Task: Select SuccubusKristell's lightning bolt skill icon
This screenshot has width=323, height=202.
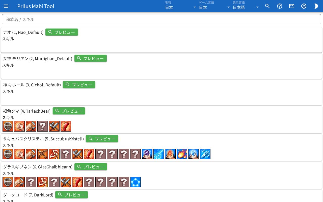Action: 159,154
